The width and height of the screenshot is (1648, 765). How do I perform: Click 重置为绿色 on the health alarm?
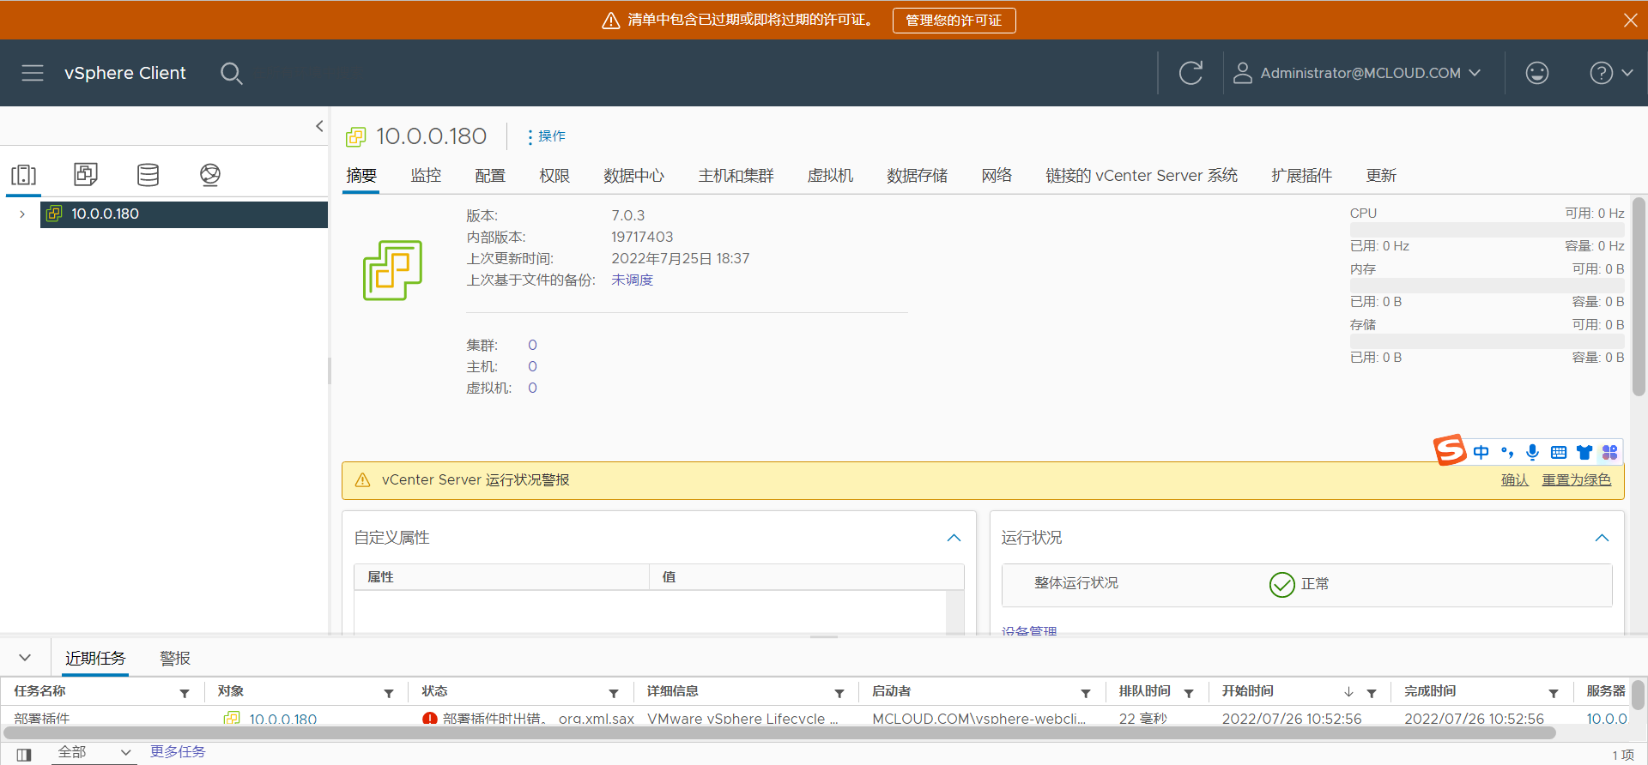(1576, 480)
